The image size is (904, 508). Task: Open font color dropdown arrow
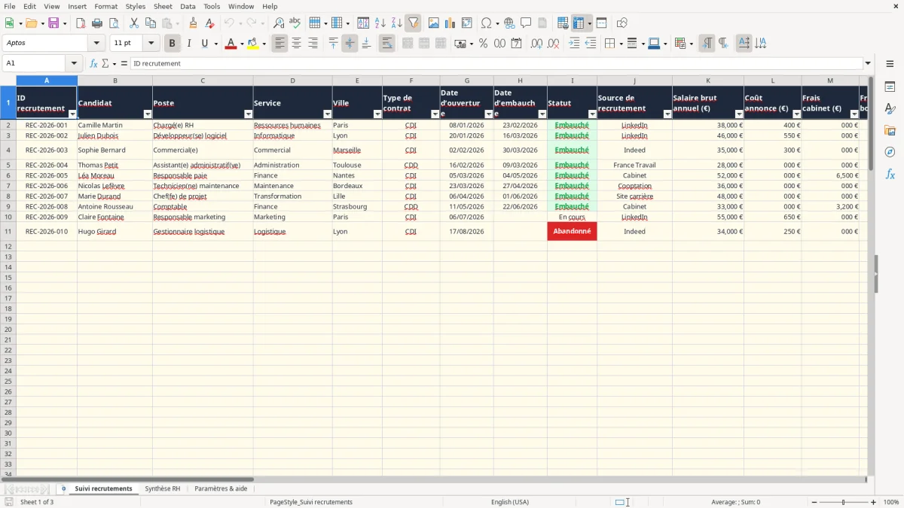point(241,44)
